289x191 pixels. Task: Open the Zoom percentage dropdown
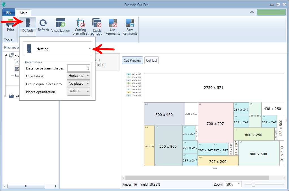(233, 184)
